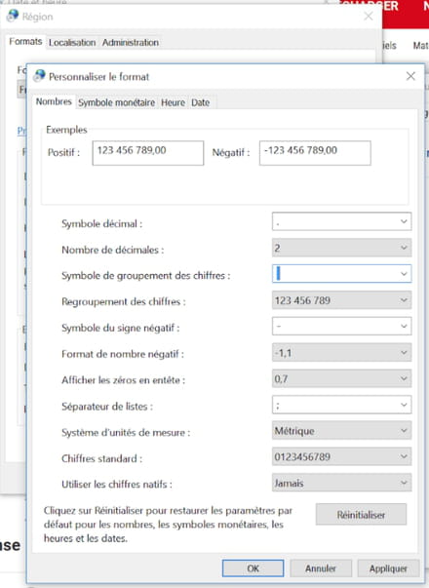Click the Réinitialiser button
Screen dimensions: 429x588
[x=361, y=515]
